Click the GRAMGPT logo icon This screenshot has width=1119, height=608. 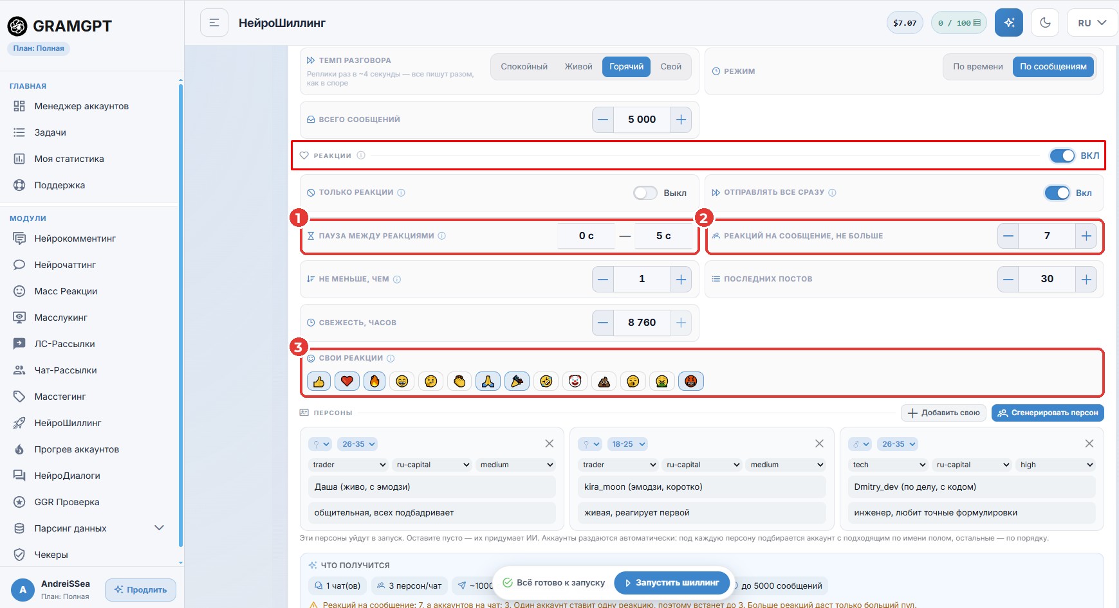(x=17, y=26)
